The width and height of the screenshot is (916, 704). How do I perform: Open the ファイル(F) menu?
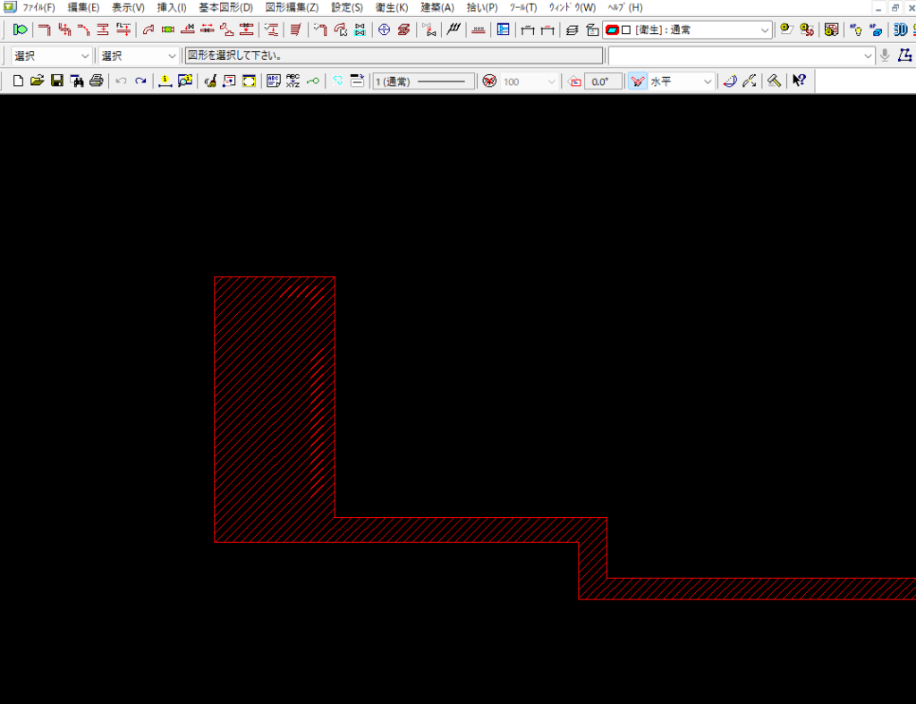(38, 7)
